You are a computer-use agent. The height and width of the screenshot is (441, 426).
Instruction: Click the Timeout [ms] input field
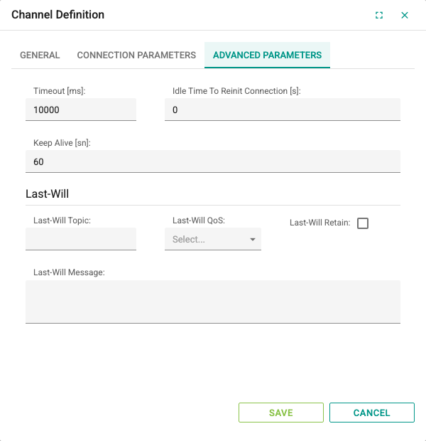pyautogui.click(x=81, y=110)
